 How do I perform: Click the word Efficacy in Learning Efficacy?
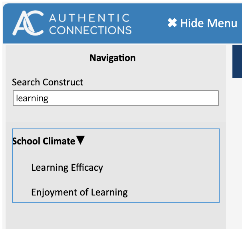tap(87, 168)
